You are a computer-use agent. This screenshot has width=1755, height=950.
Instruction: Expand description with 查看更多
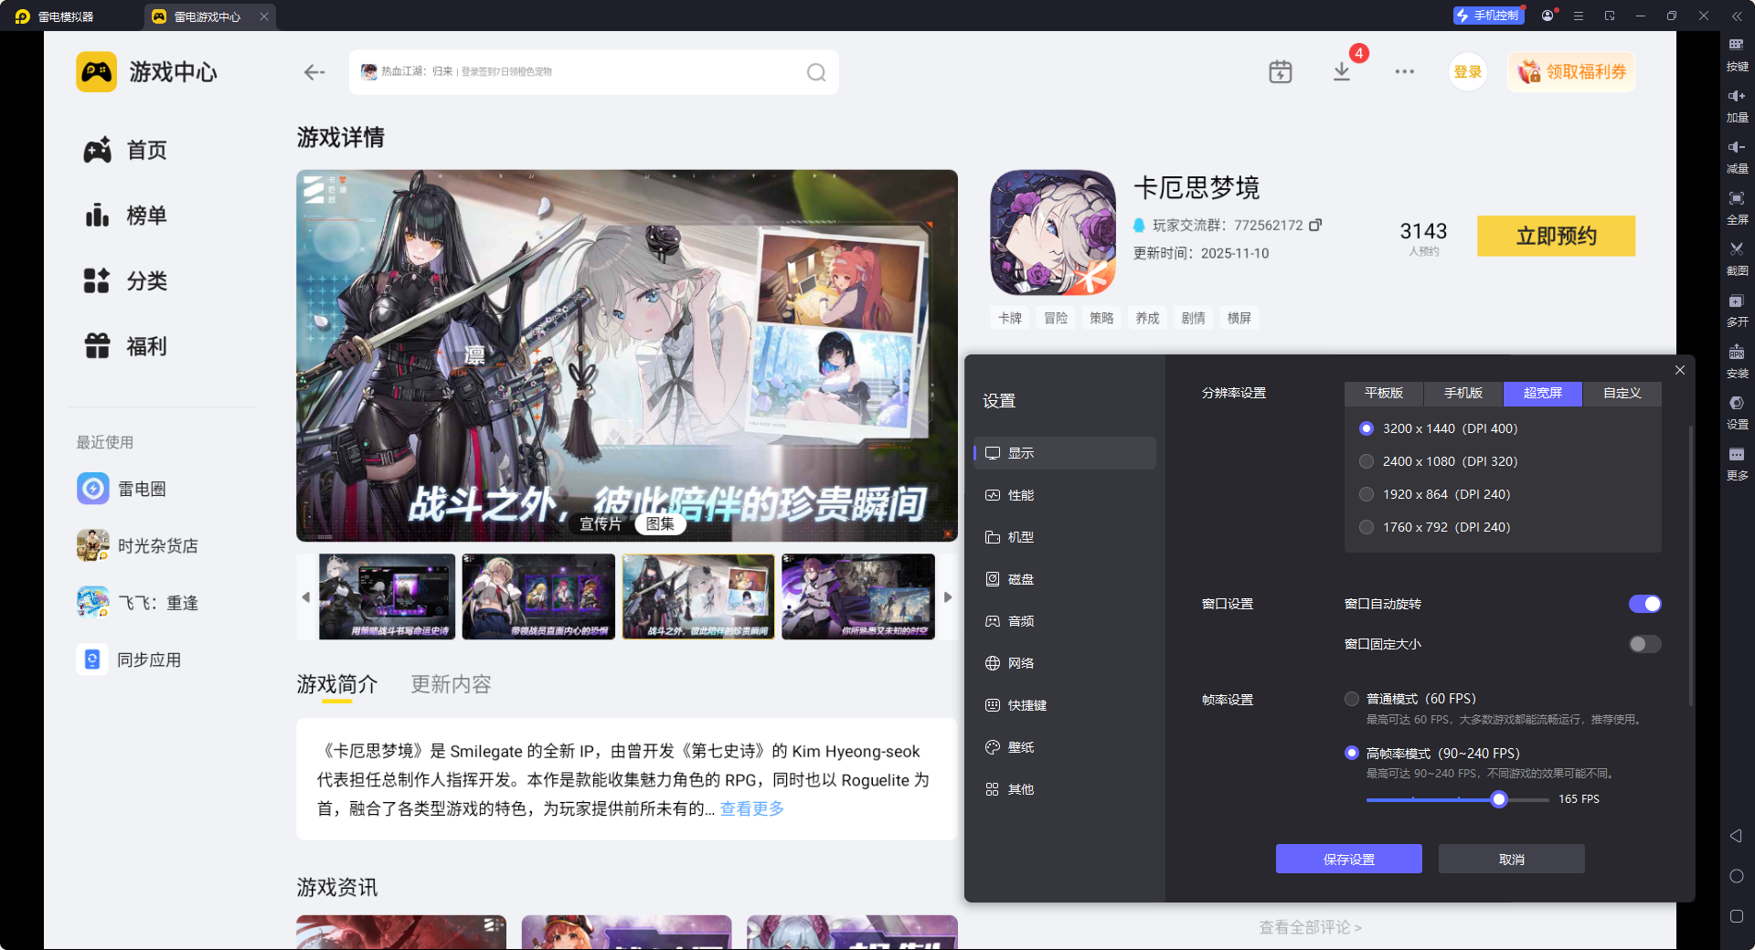752,808
